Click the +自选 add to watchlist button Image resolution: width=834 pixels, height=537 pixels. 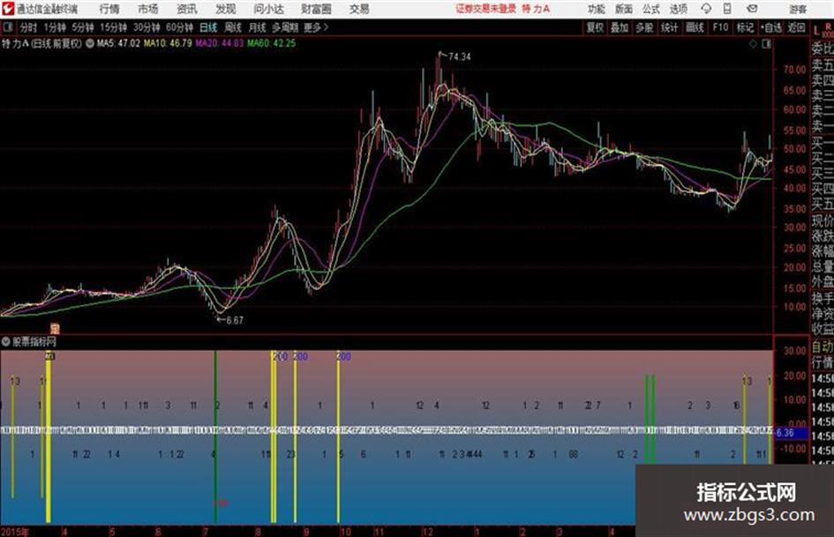tap(771, 27)
